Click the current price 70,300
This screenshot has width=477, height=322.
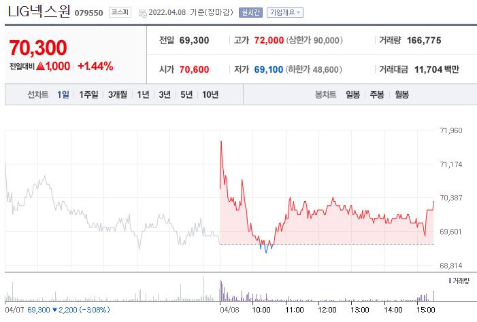click(x=38, y=48)
